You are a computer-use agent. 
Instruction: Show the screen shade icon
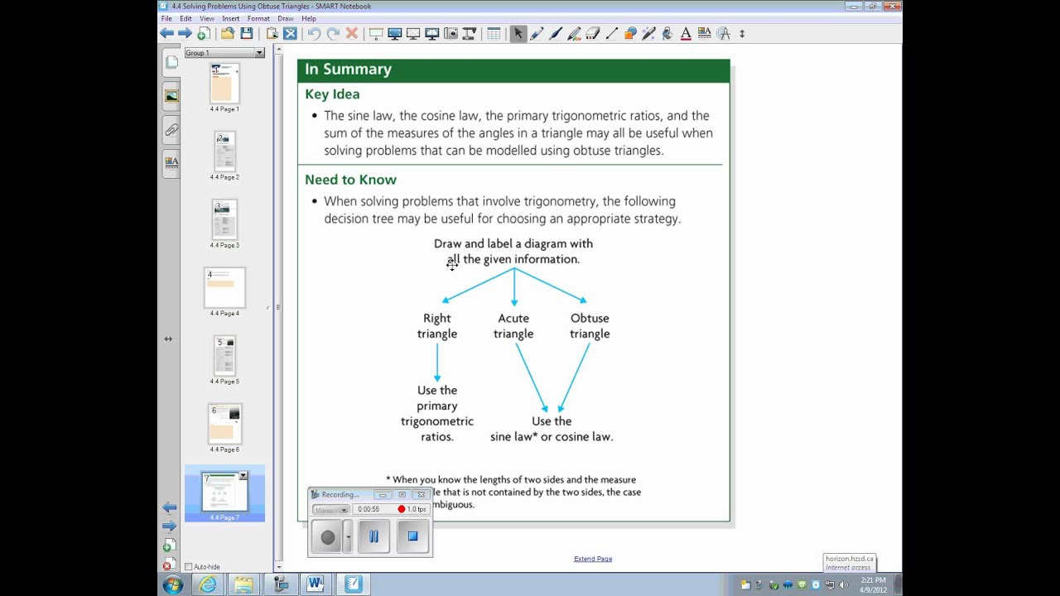(x=376, y=33)
